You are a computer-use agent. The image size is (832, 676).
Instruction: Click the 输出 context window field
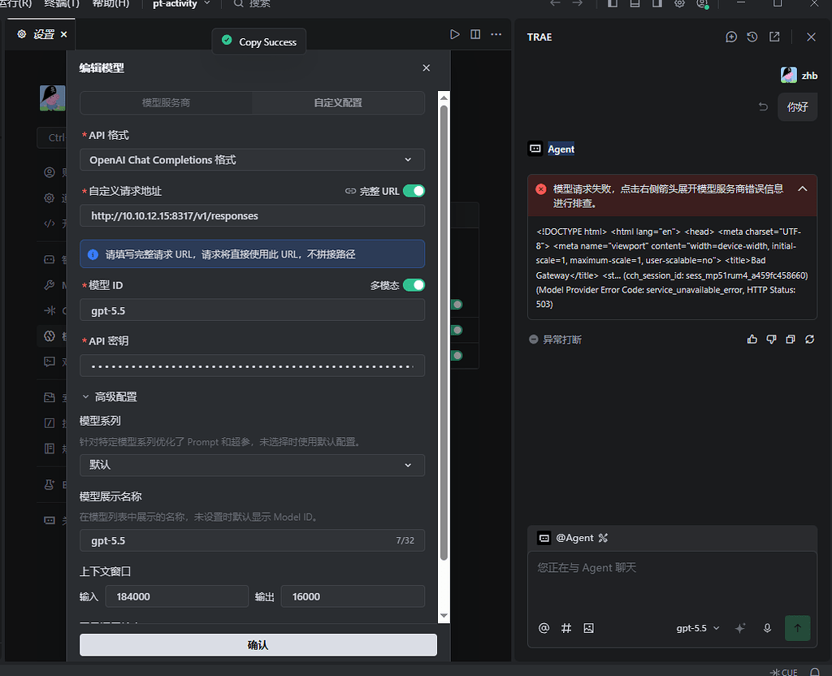(353, 596)
